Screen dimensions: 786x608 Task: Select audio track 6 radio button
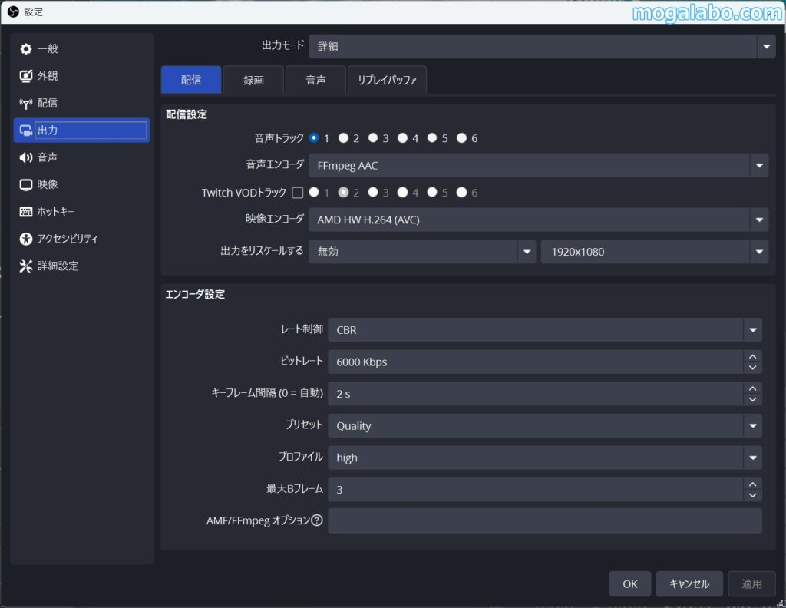(x=461, y=138)
